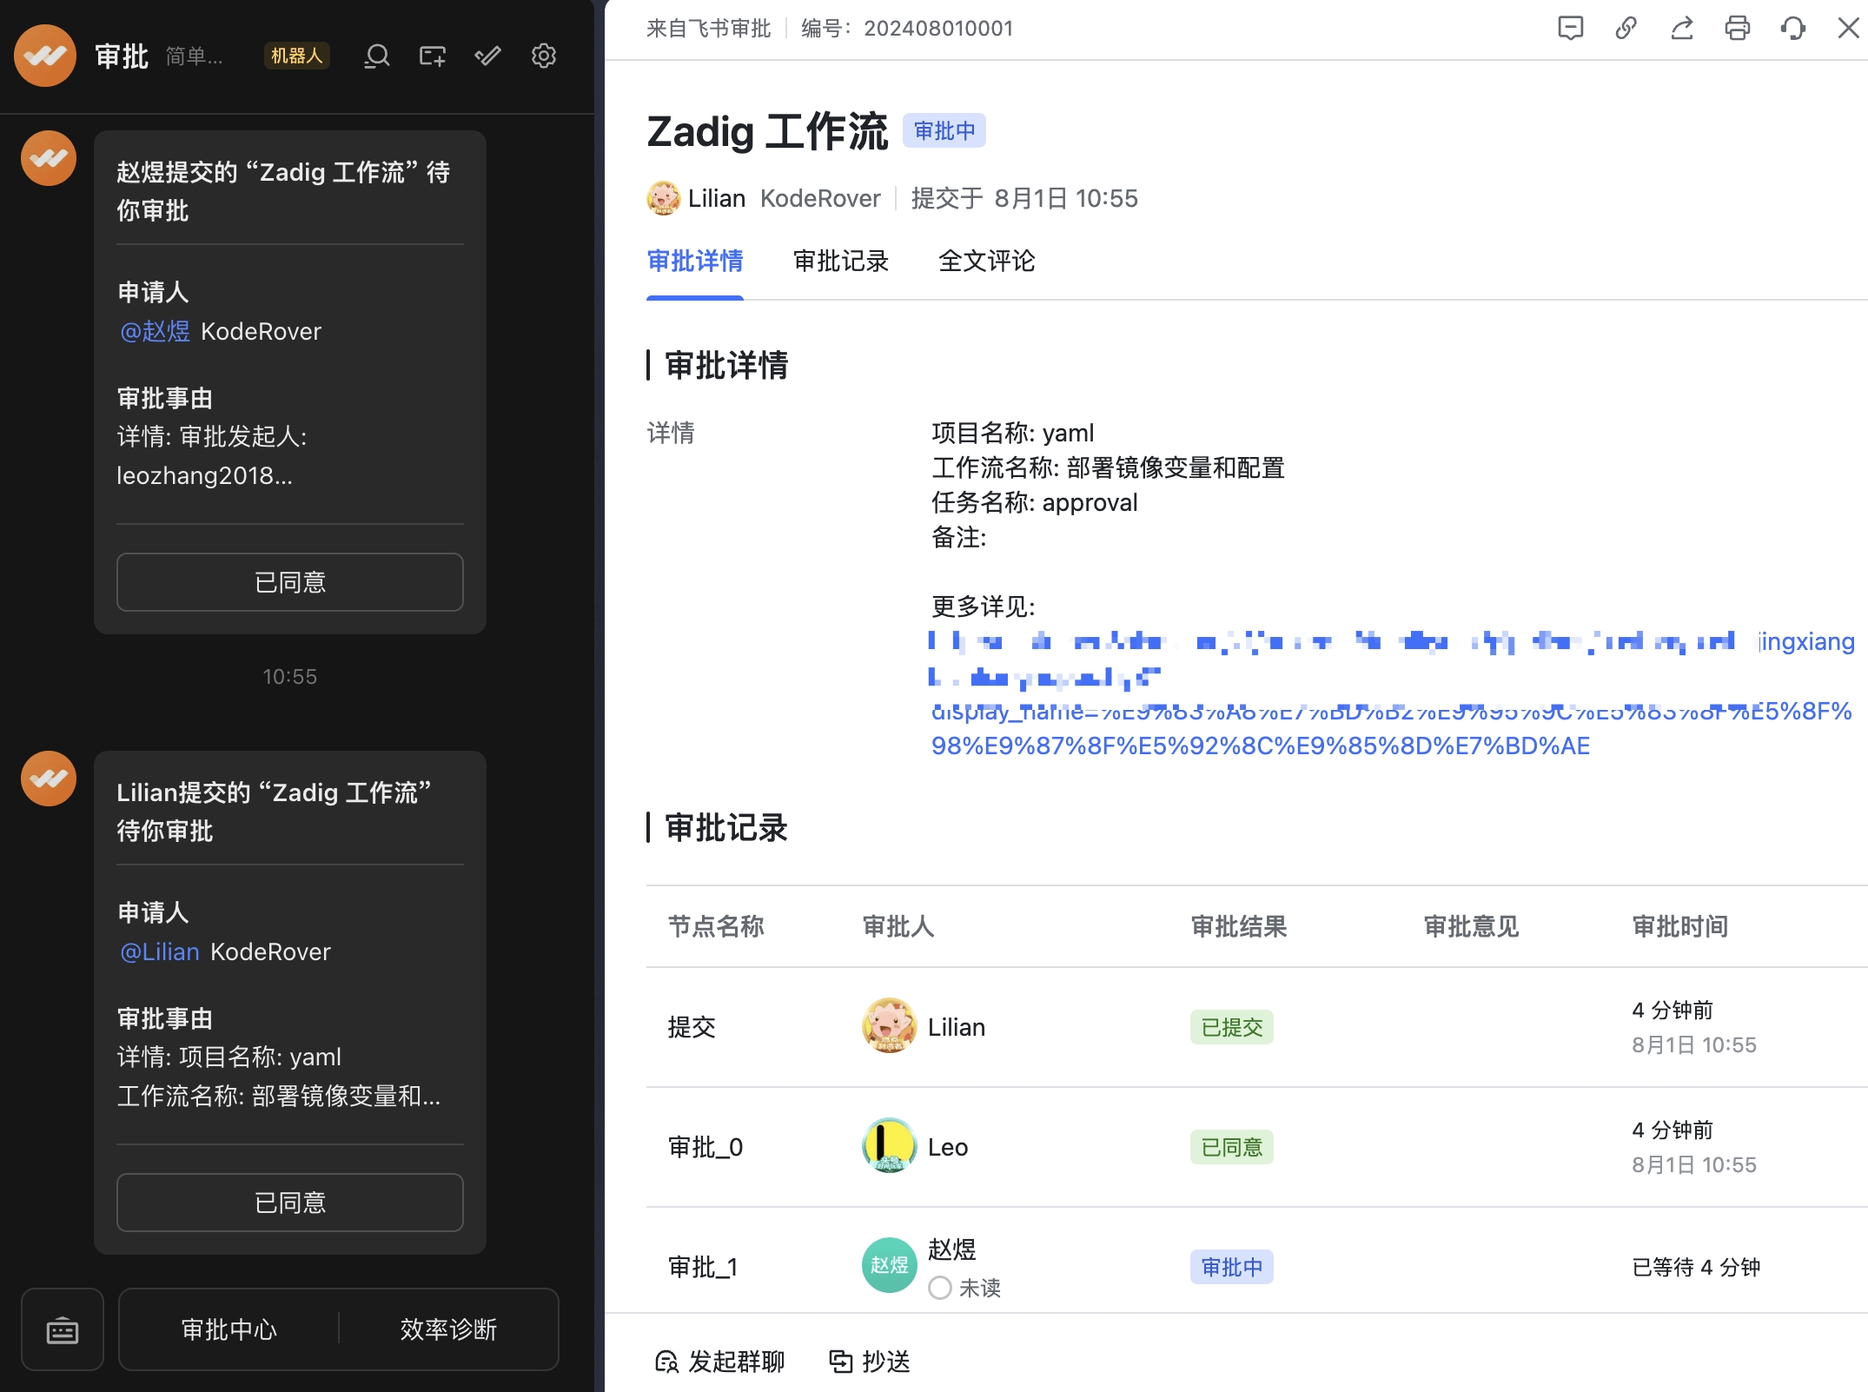Click 10:55 timestamp in chat
This screenshot has width=1868, height=1392.
tap(290, 676)
